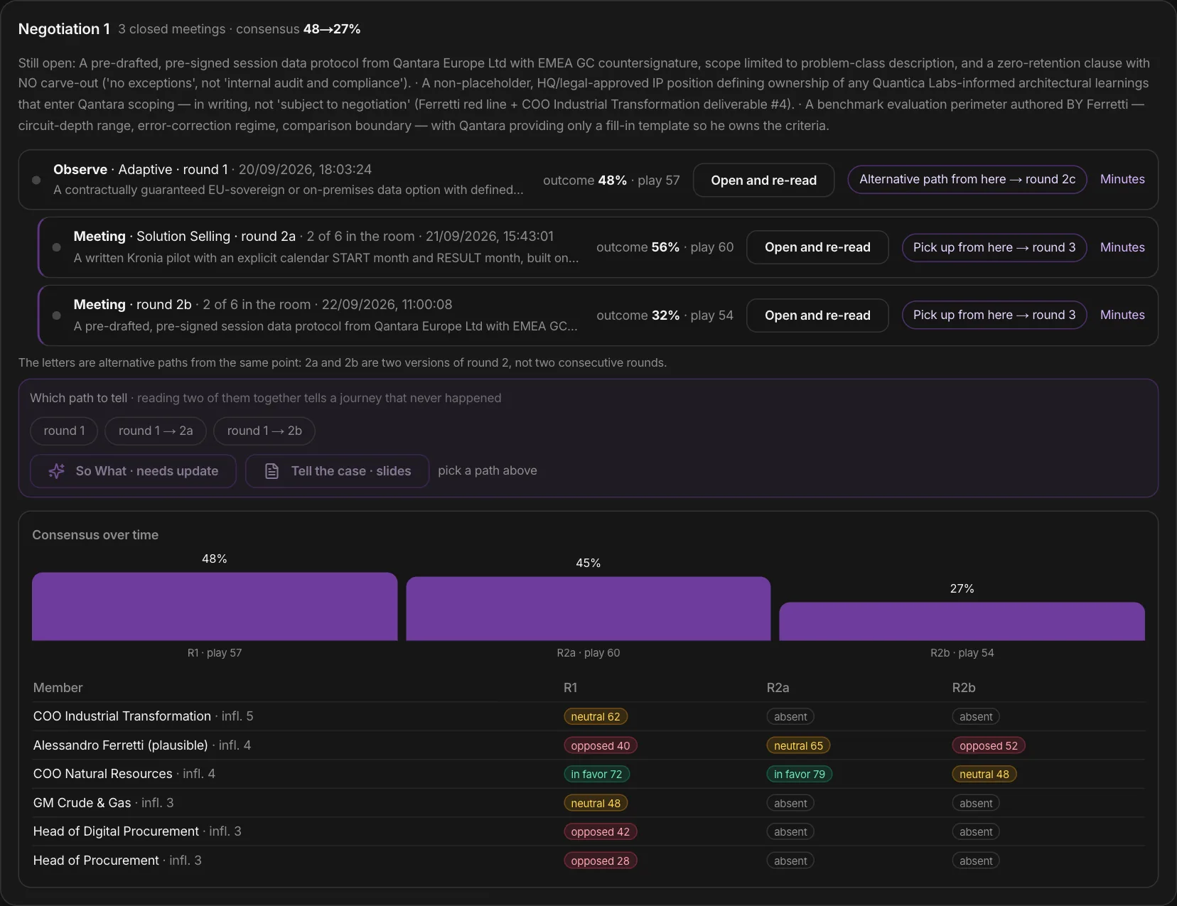This screenshot has height=906, width=1177.
Task: Pick up from round 2b to round 3
Action: 994,315
